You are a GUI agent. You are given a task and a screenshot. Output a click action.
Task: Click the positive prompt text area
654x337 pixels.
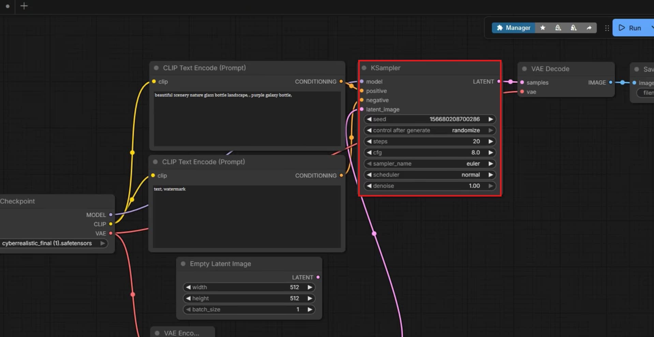[x=247, y=118]
